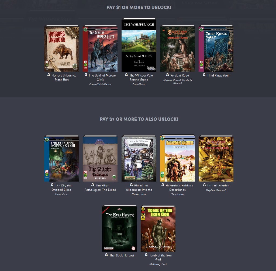Image resolution: width=276 pixels, height=271 pixels.
Task: Select 'Tomb of the Iron God' title text
Action: 160,258
